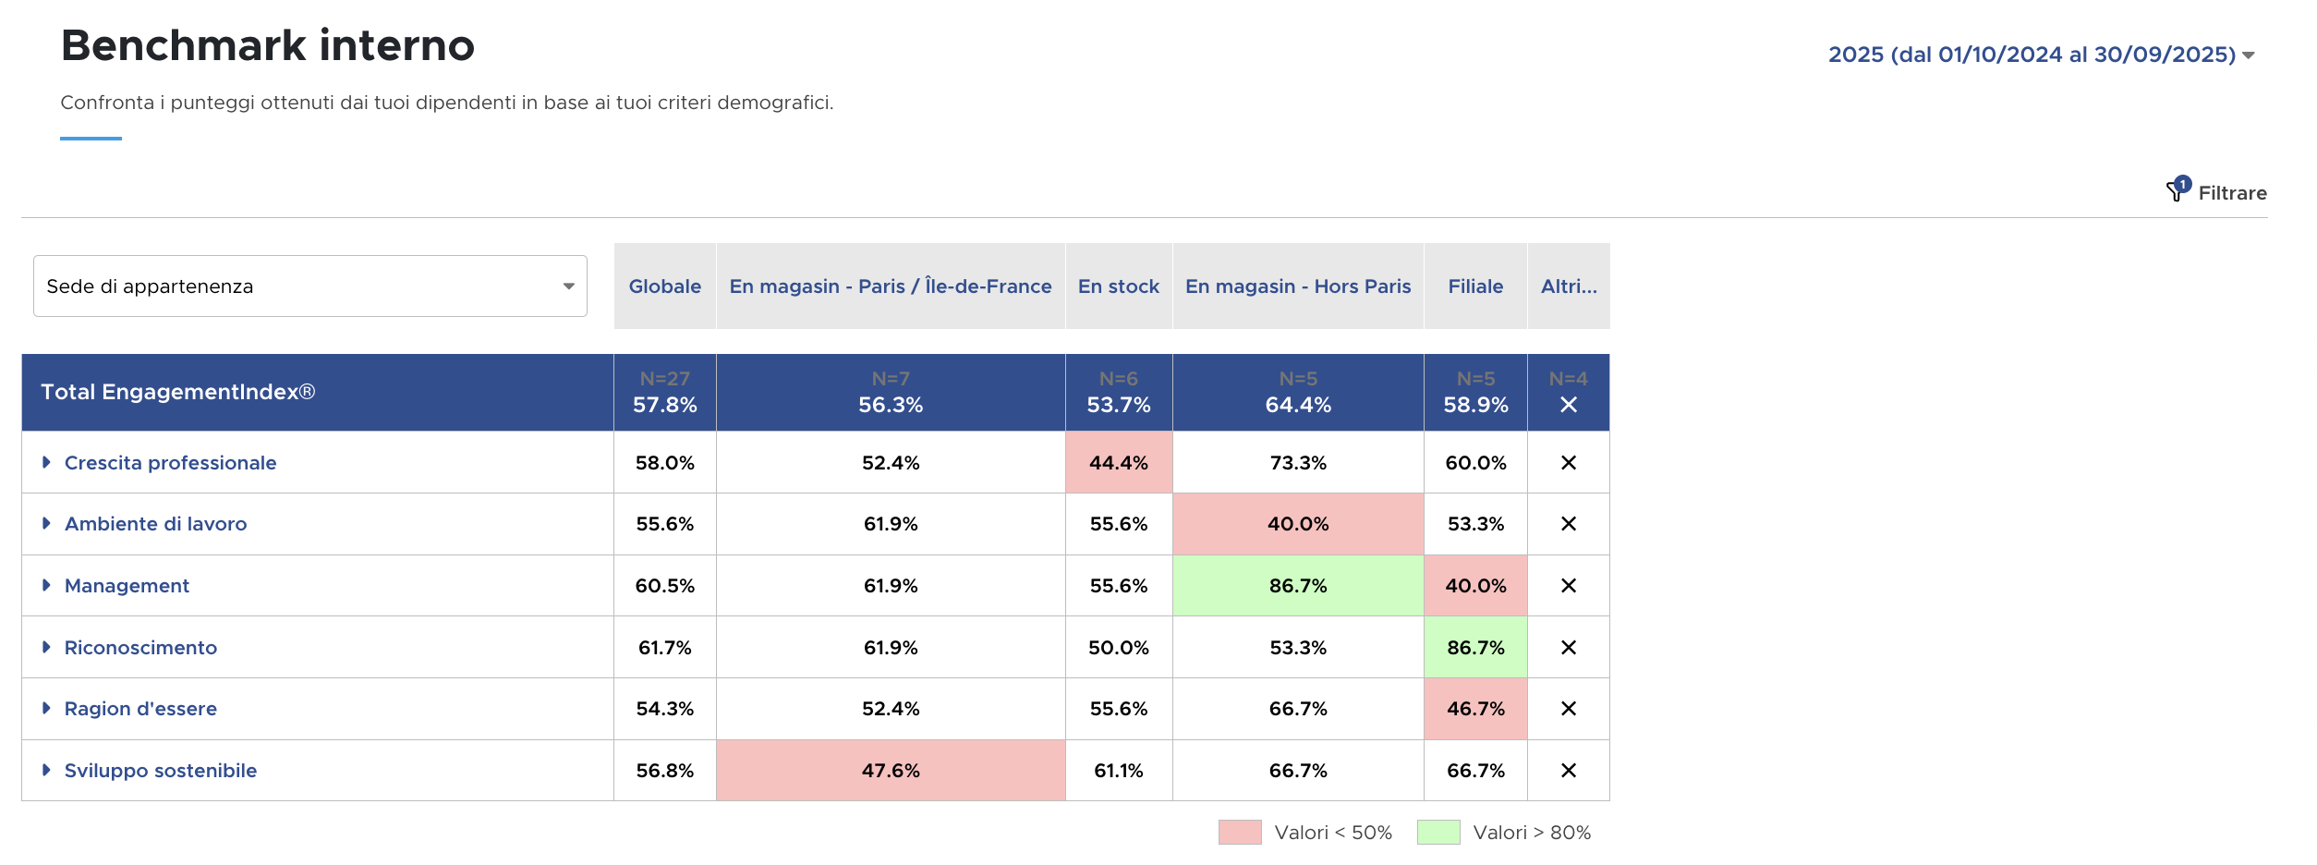Click the X icon in Total EngagementIndex row
Screen dimensions: 2317x865
click(1568, 405)
